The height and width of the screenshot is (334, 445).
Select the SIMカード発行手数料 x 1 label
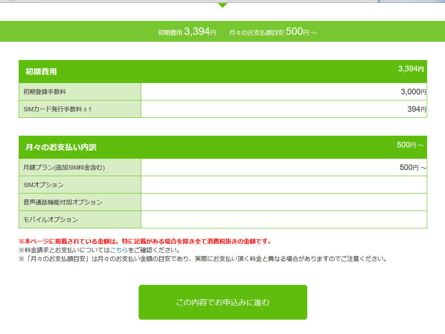point(57,109)
